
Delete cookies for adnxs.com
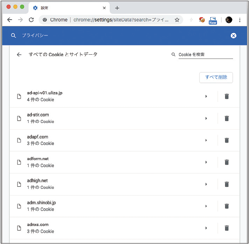tap(226, 228)
